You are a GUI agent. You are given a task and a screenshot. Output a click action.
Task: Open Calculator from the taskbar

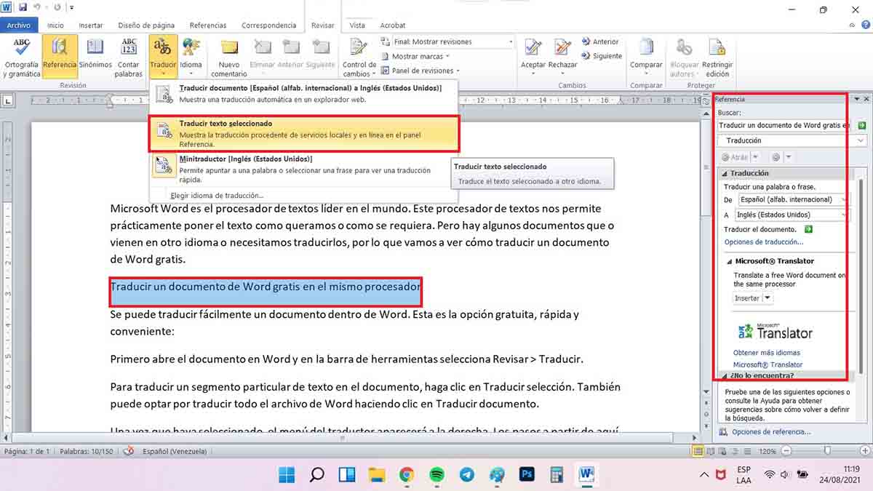(x=557, y=475)
